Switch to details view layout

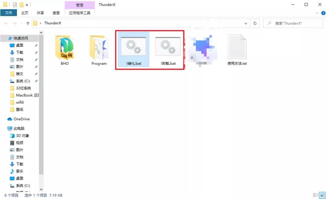click(315, 195)
